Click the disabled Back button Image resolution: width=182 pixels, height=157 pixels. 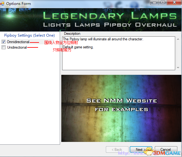click(117, 150)
